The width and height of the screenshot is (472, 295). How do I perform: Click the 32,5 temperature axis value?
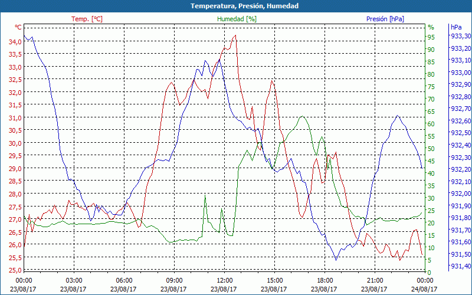tap(15, 80)
